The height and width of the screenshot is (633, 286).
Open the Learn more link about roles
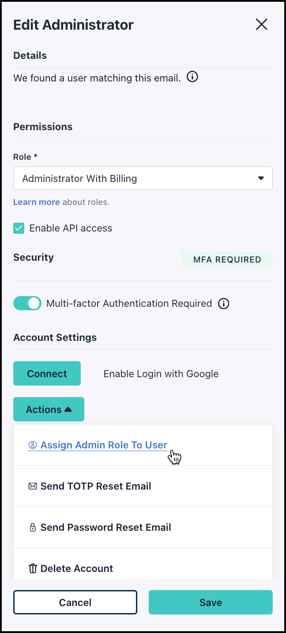tap(37, 202)
